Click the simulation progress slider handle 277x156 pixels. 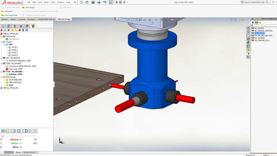click(x=2, y=136)
